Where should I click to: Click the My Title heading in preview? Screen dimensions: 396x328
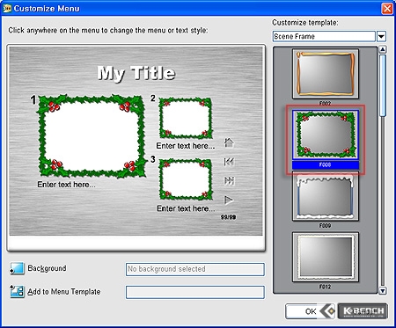(x=136, y=73)
